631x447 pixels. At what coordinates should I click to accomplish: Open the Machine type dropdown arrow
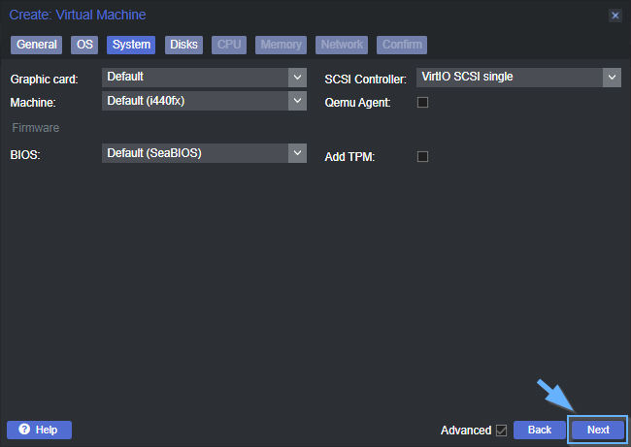(x=297, y=100)
